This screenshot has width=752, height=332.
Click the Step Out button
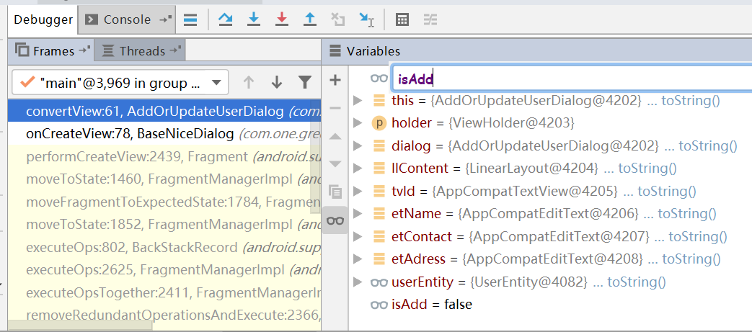[310, 19]
